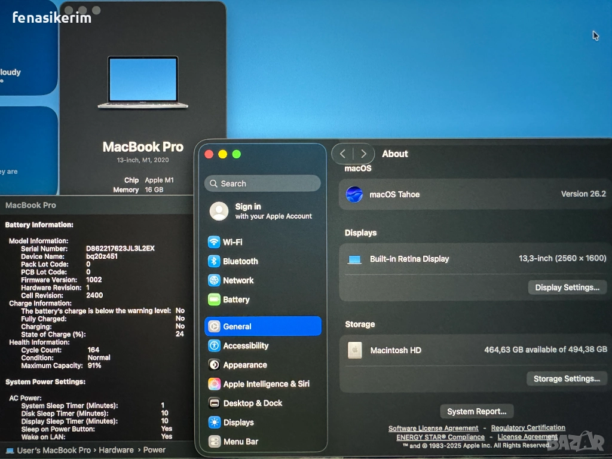Click the Battery Information heading

click(x=39, y=225)
